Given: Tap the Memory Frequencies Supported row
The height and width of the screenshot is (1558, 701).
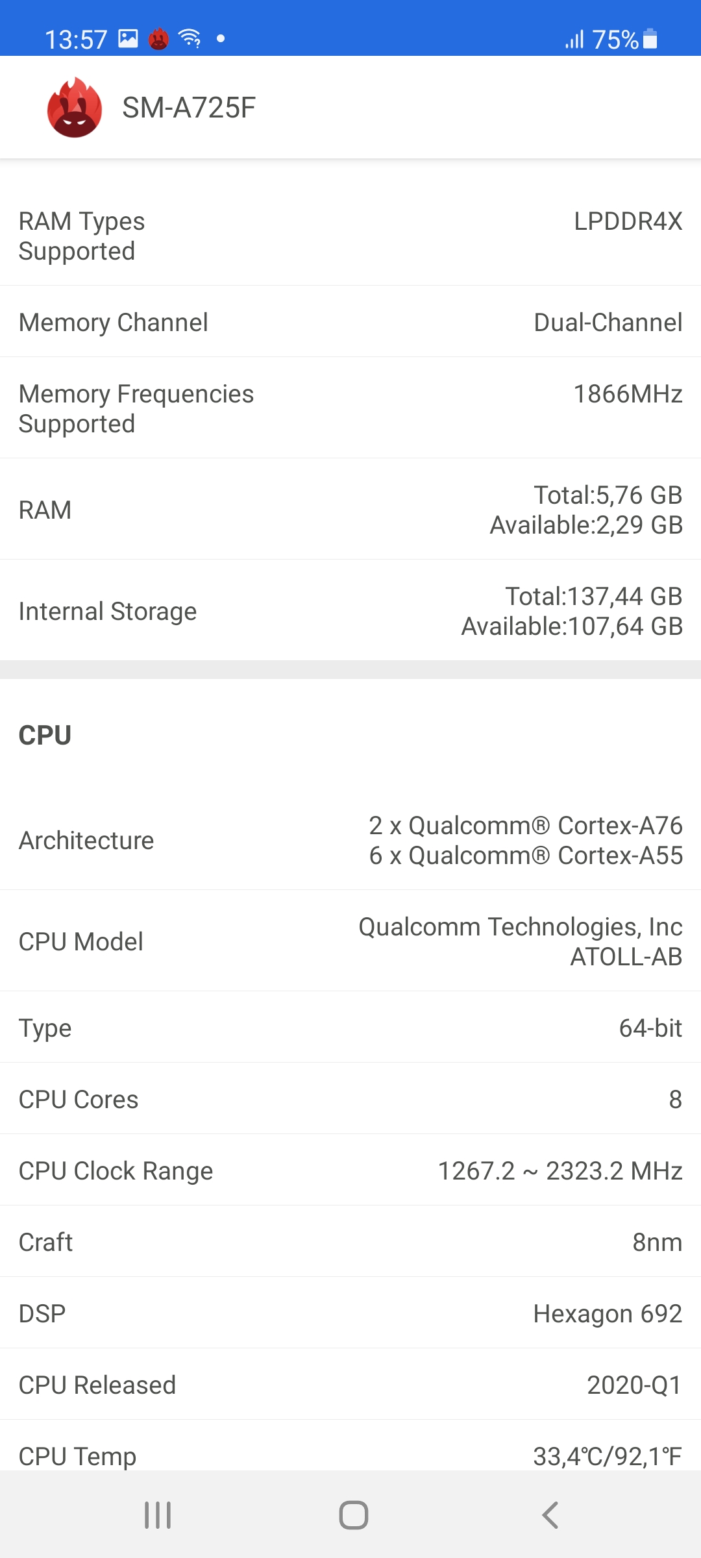Looking at the screenshot, I should click(x=350, y=408).
